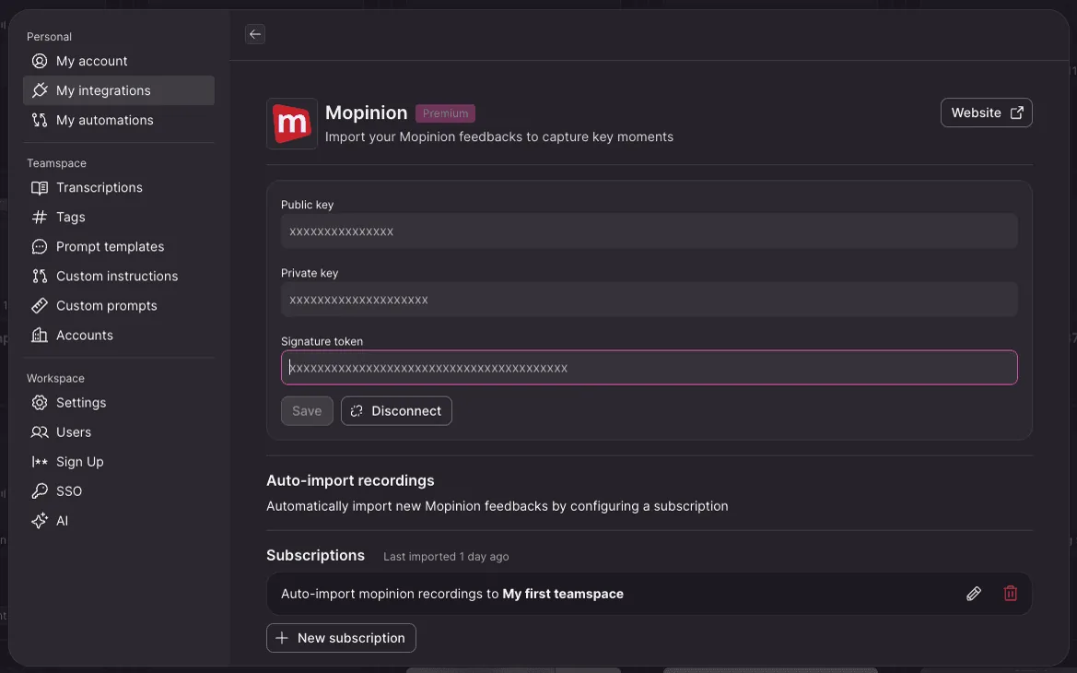1077x673 pixels.
Task: Edit the My first teamspace subscription
Action: point(973,594)
